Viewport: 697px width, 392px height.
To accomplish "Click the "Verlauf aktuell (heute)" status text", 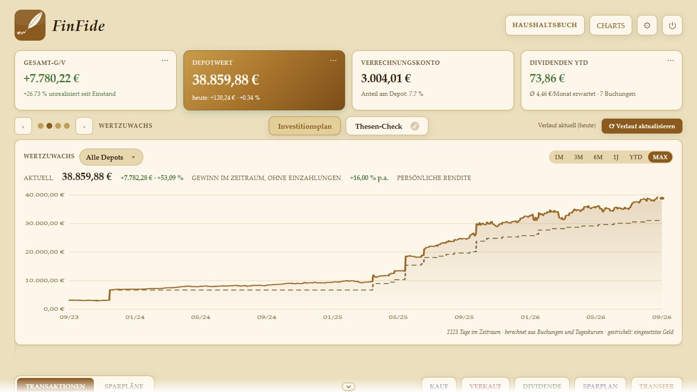I will 567,126.
